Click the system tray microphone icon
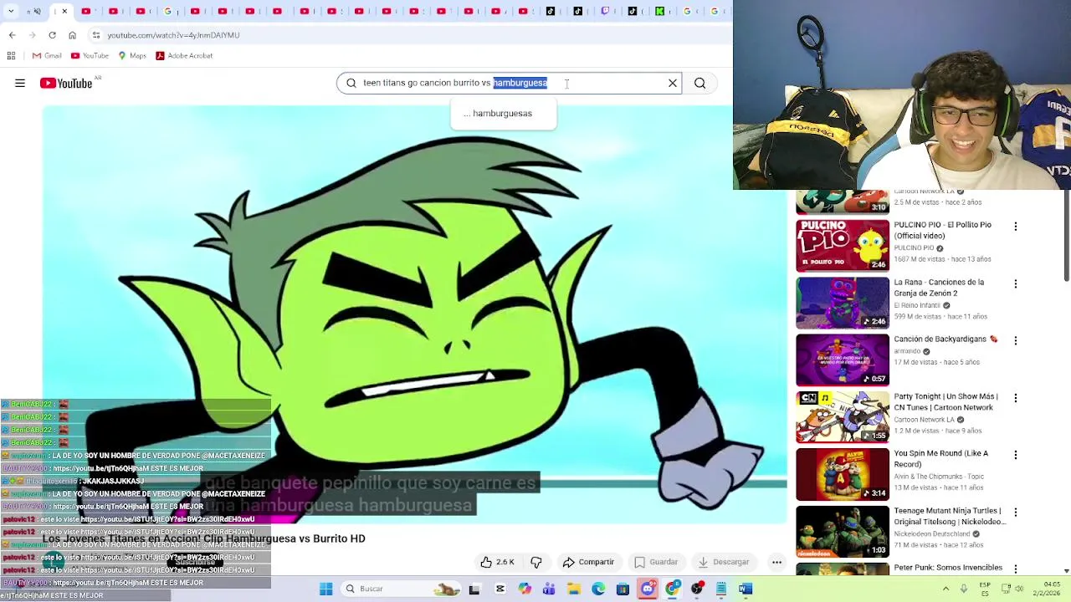 (965, 589)
